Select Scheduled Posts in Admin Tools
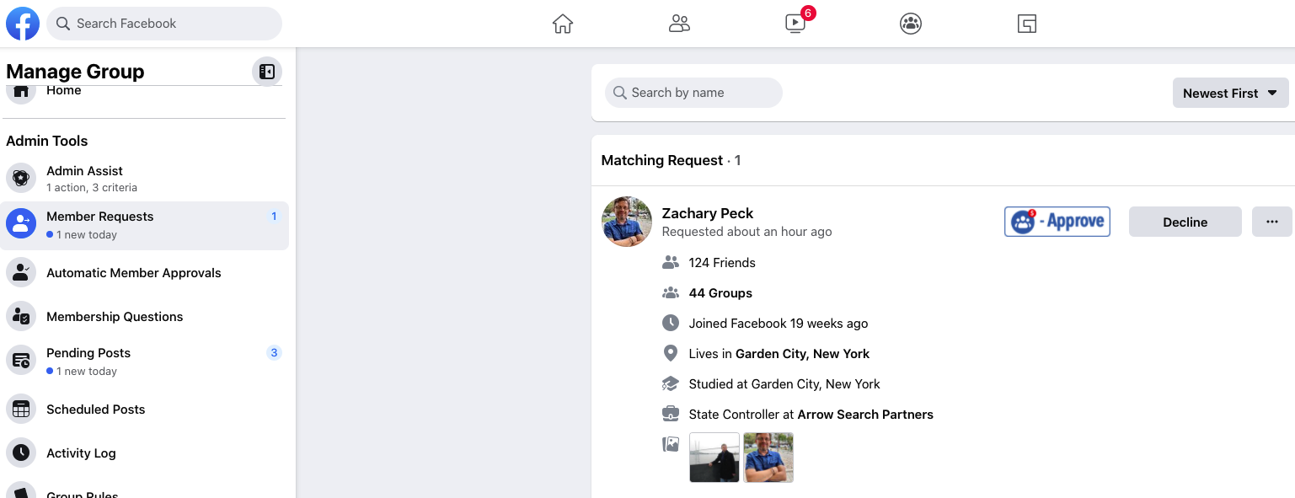Screen dimensions: 1295x498 click(x=95, y=410)
